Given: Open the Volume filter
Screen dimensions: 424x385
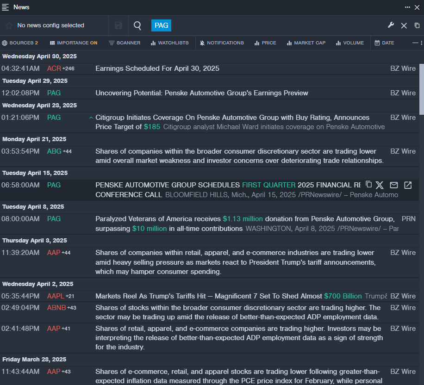Looking at the screenshot, I should (x=350, y=43).
